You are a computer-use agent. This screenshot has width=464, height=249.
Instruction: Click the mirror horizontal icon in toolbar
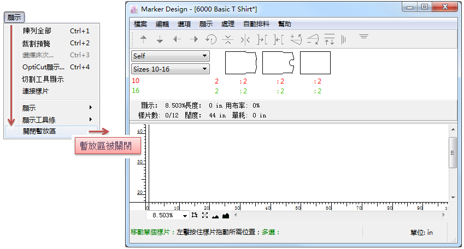(245, 39)
